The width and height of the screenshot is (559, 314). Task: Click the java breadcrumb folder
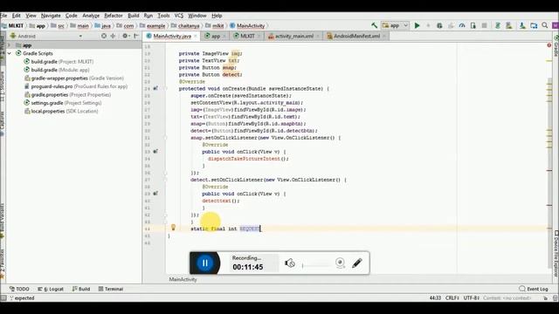tap(103, 25)
